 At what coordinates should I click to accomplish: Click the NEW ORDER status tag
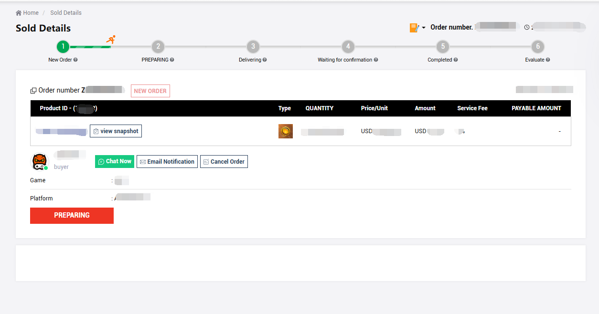[150, 91]
